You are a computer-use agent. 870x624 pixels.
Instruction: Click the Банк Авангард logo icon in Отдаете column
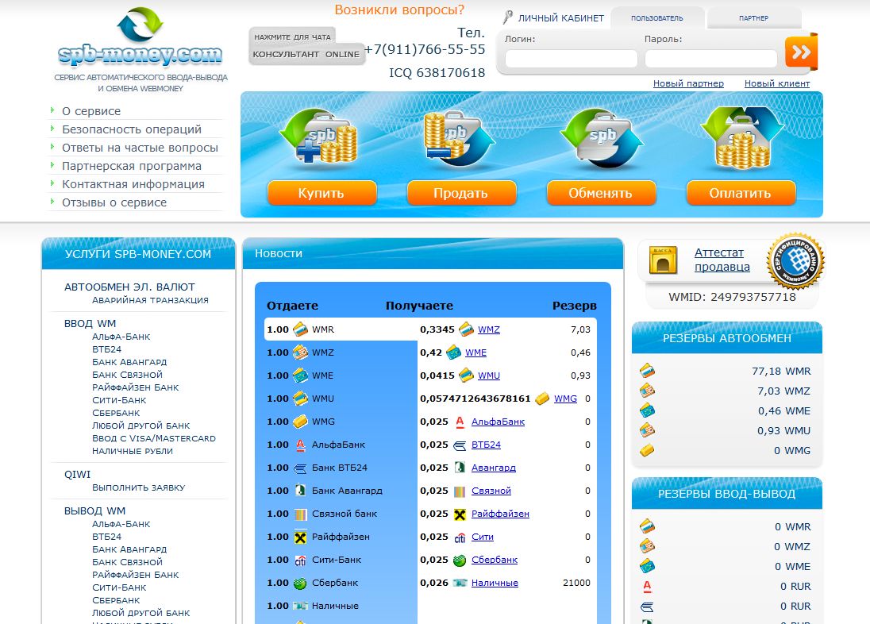[300, 491]
